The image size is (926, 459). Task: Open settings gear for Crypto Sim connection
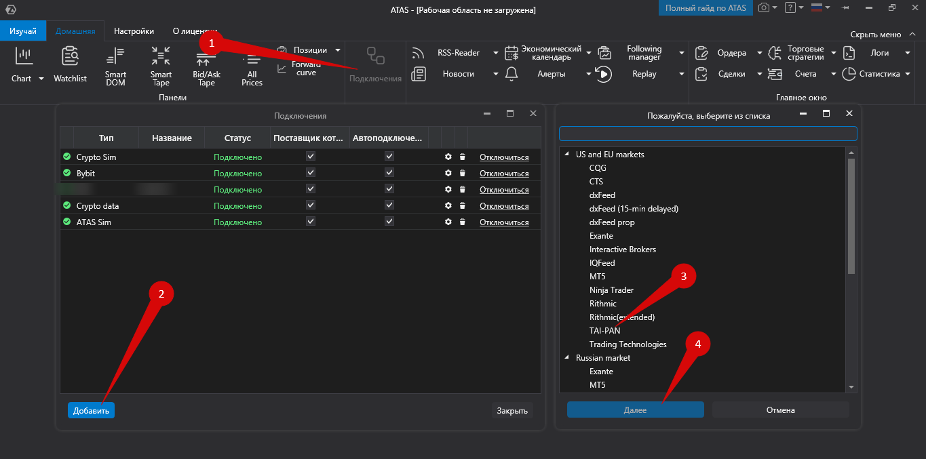click(448, 157)
